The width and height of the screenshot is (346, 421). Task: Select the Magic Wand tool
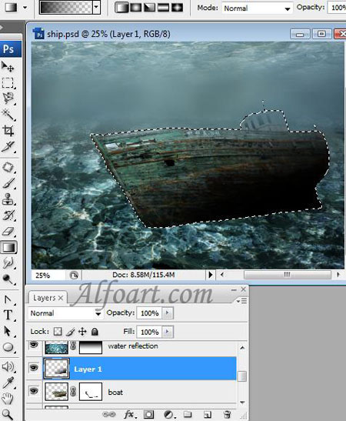8,115
